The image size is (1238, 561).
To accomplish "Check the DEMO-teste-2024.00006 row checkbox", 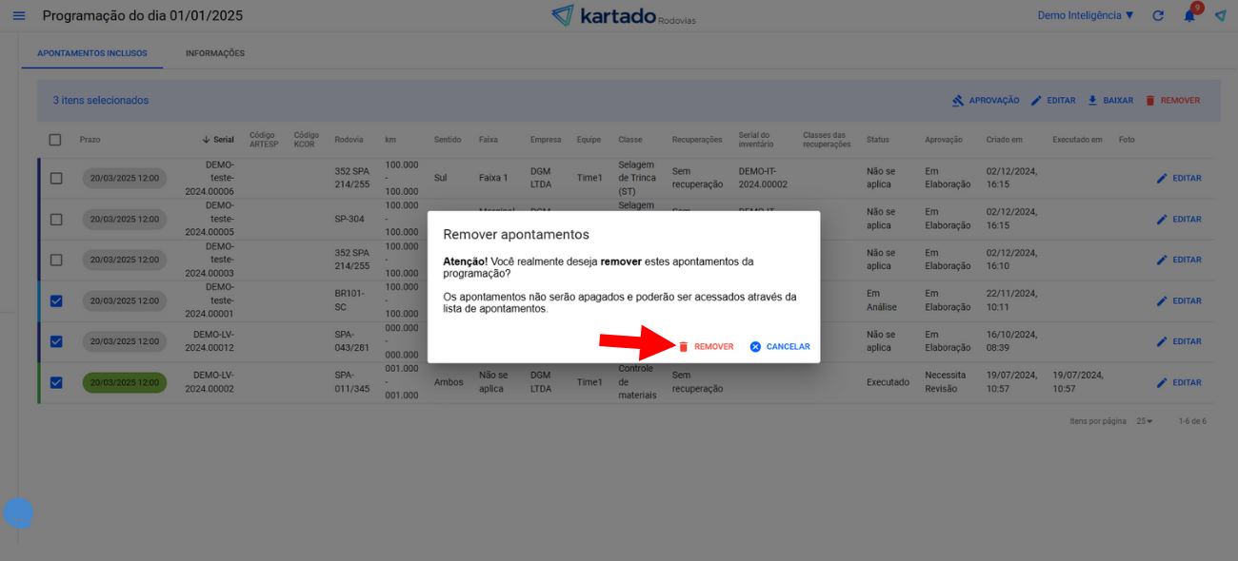I will click(55, 179).
